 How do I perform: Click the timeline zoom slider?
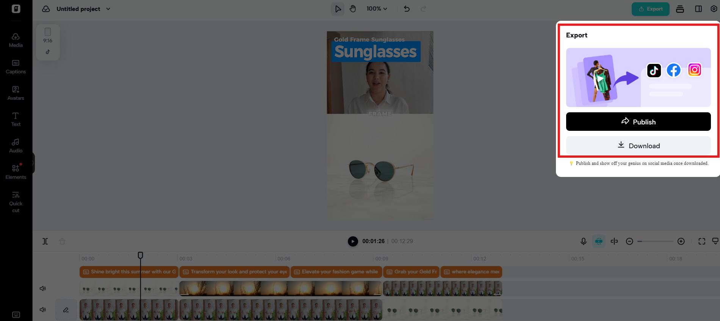(x=655, y=241)
